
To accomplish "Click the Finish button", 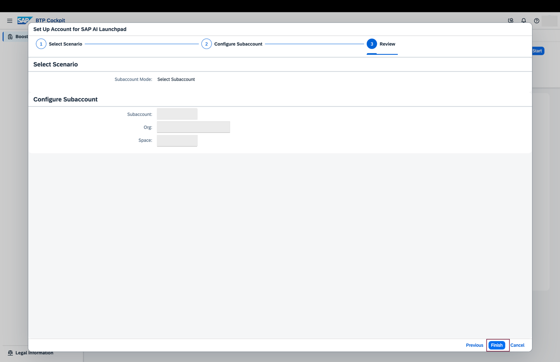I will (497, 345).
